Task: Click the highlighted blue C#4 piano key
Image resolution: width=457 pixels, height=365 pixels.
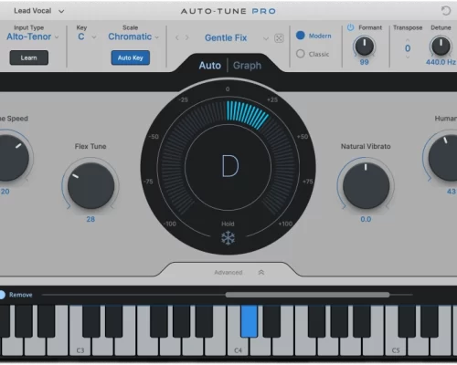Action: pos(250,321)
